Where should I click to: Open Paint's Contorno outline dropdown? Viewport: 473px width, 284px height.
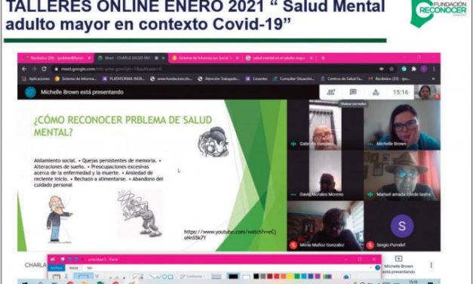(x=192, y=276)
